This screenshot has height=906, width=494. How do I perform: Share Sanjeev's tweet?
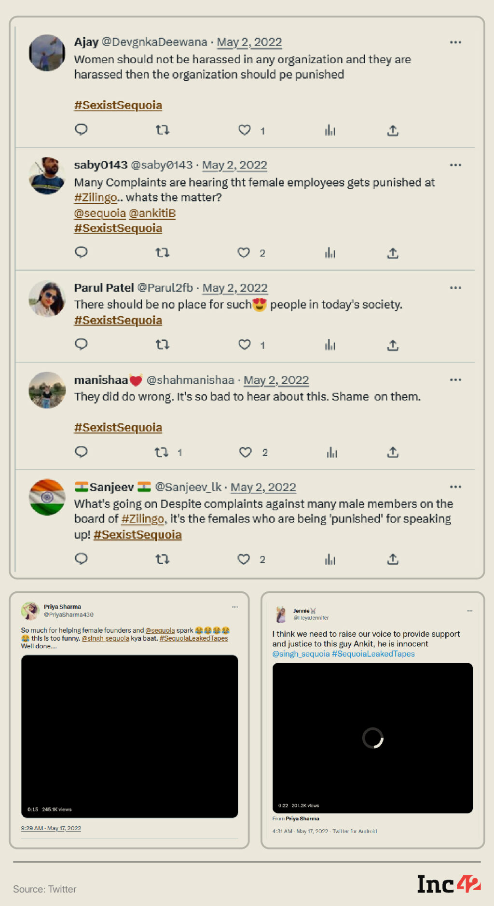(x=393, y=559)
